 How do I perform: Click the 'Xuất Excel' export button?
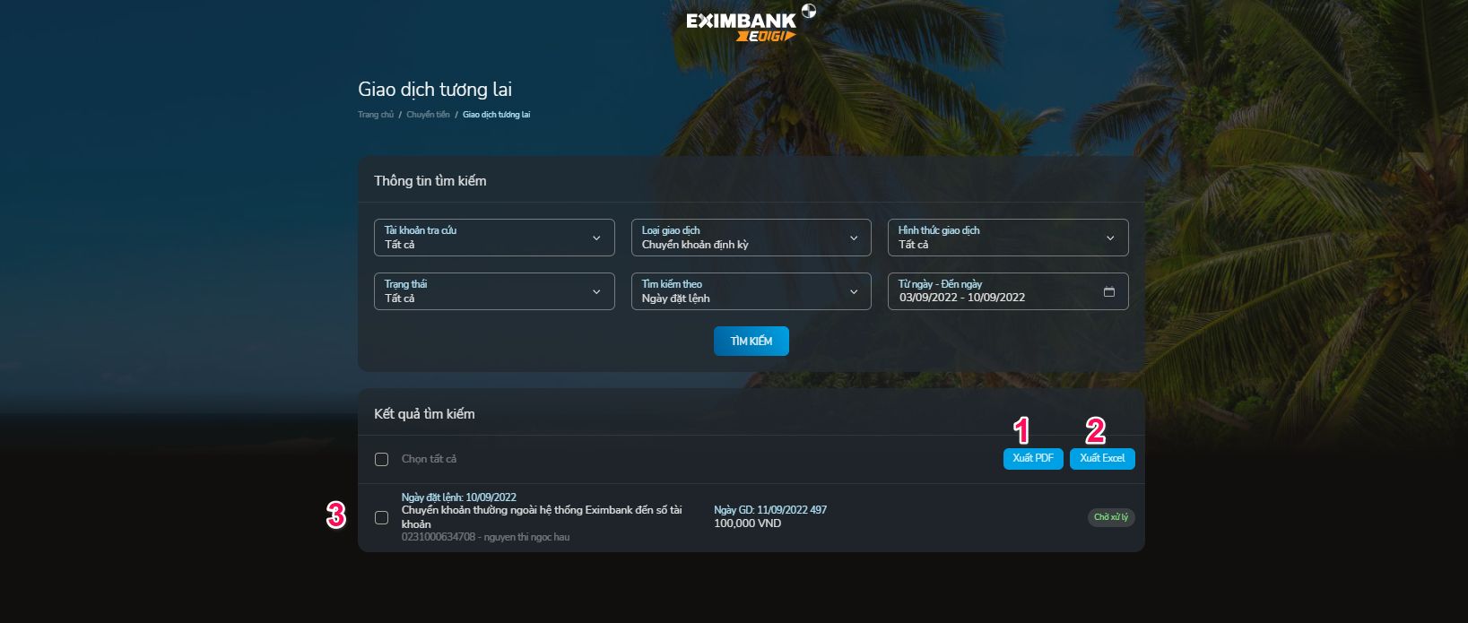[1102, 458]
